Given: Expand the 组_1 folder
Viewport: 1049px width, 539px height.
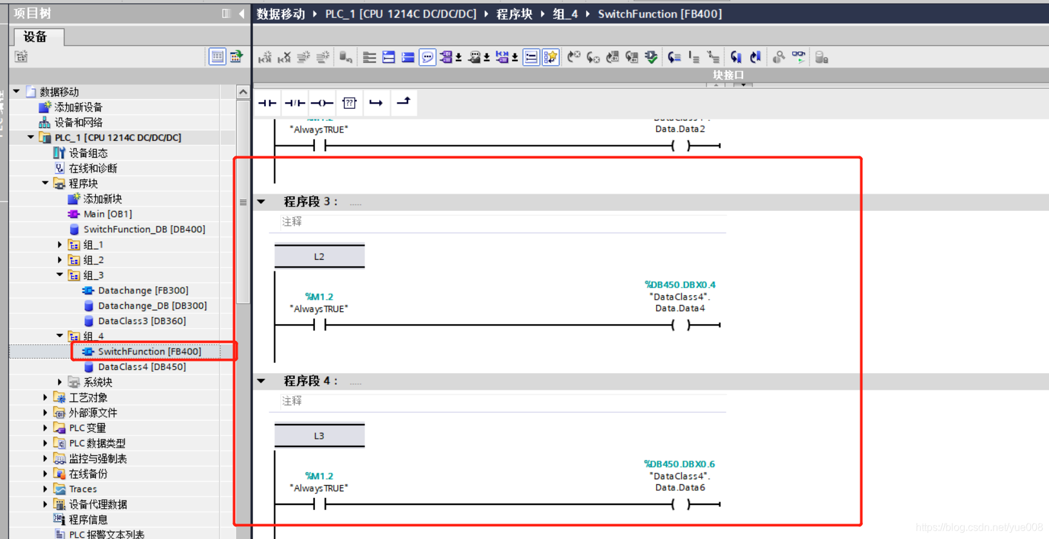Looking at the screenshot, I should pos(60,244).
